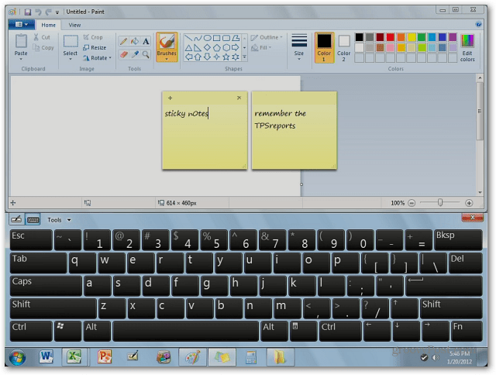This screenshot has width=496, height=375.
Task: Tap the Bksp key
Action: tap(458, 239)
